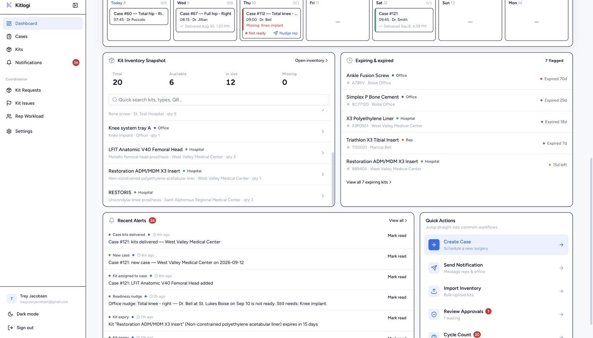Open the Case #67 Full hip card
The width and height of the screenshot is (593, 338).
[x=205, y=20]
